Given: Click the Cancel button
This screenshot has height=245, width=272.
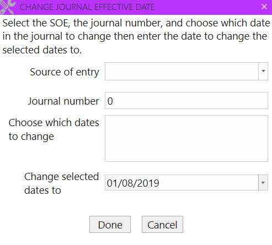Looking at the screenshot, I should point(162,225).
